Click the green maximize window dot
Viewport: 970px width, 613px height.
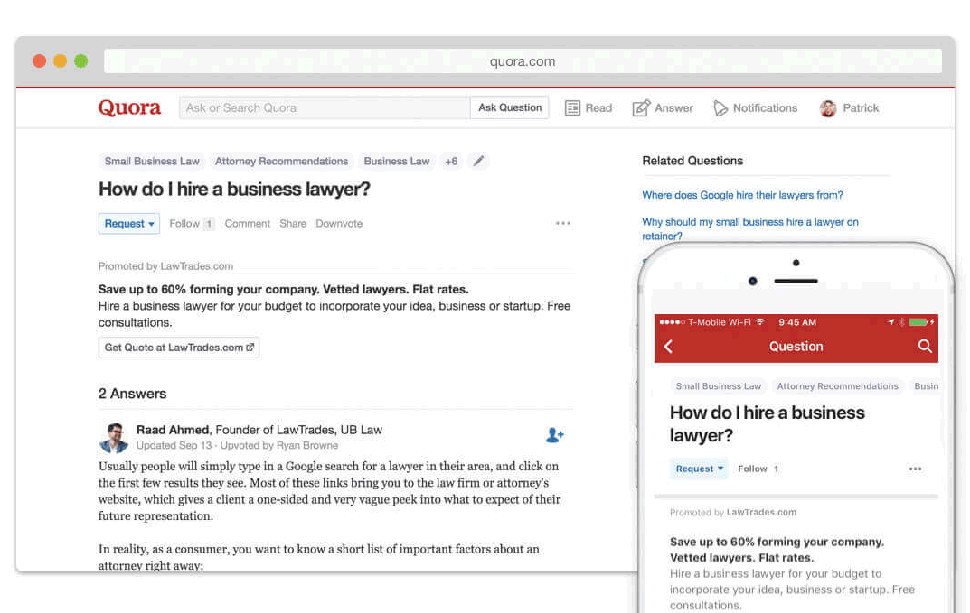click(81, 61)
